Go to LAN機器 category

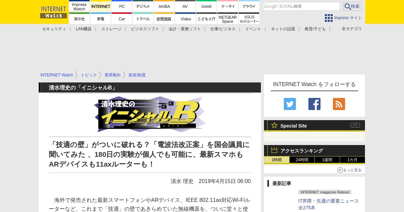(x=83, y=29)
